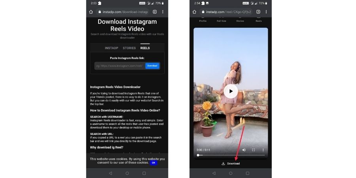Accept cookies with the OK button
Viewport: 356px width, 178px height.
tap(153, 163)
